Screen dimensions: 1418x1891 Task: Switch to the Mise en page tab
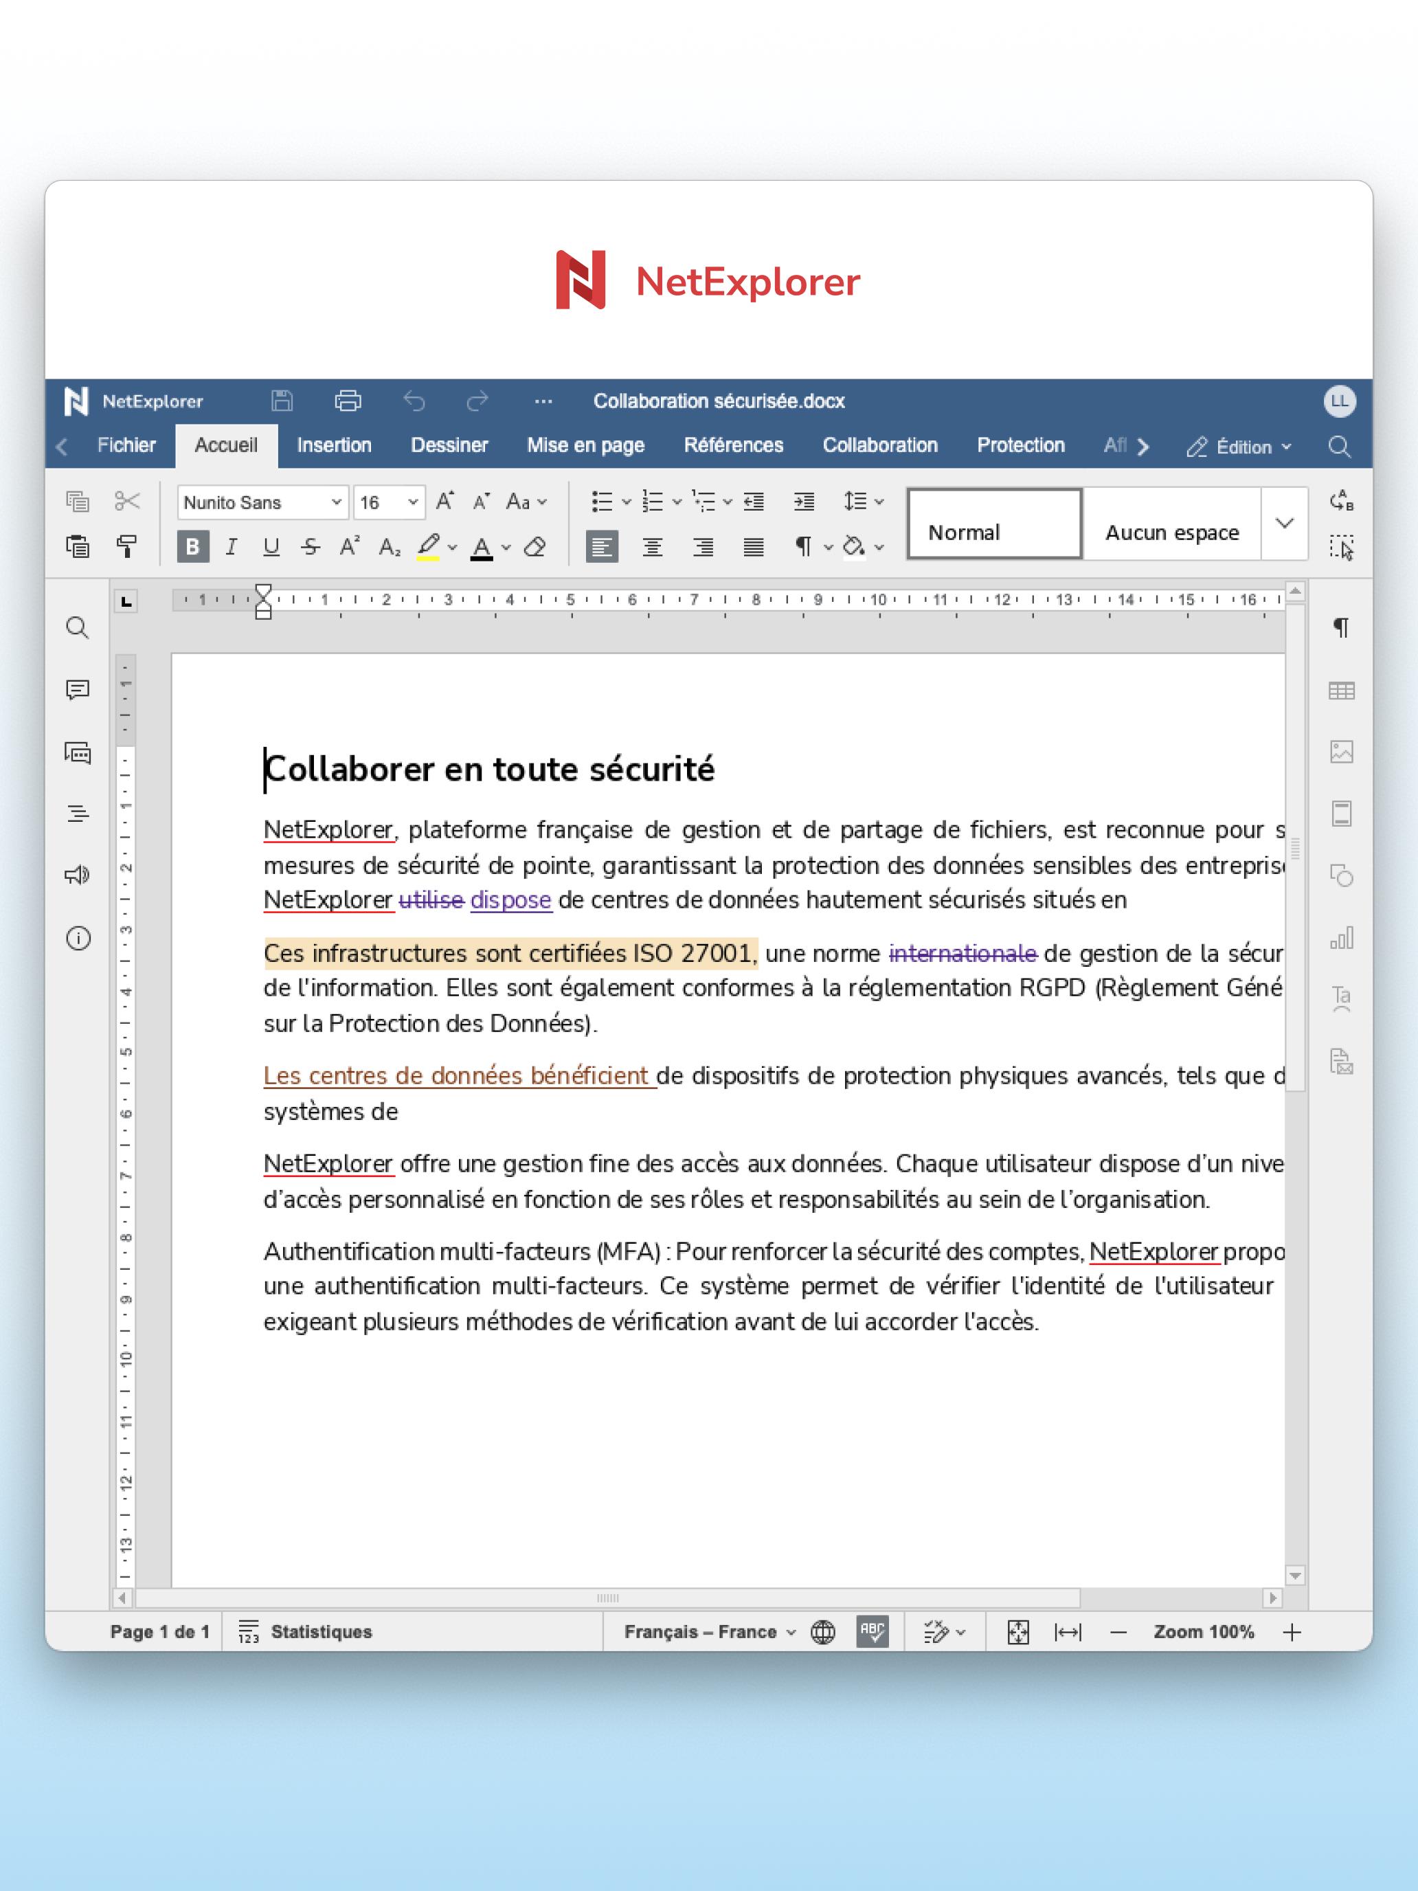click(585, 445)
